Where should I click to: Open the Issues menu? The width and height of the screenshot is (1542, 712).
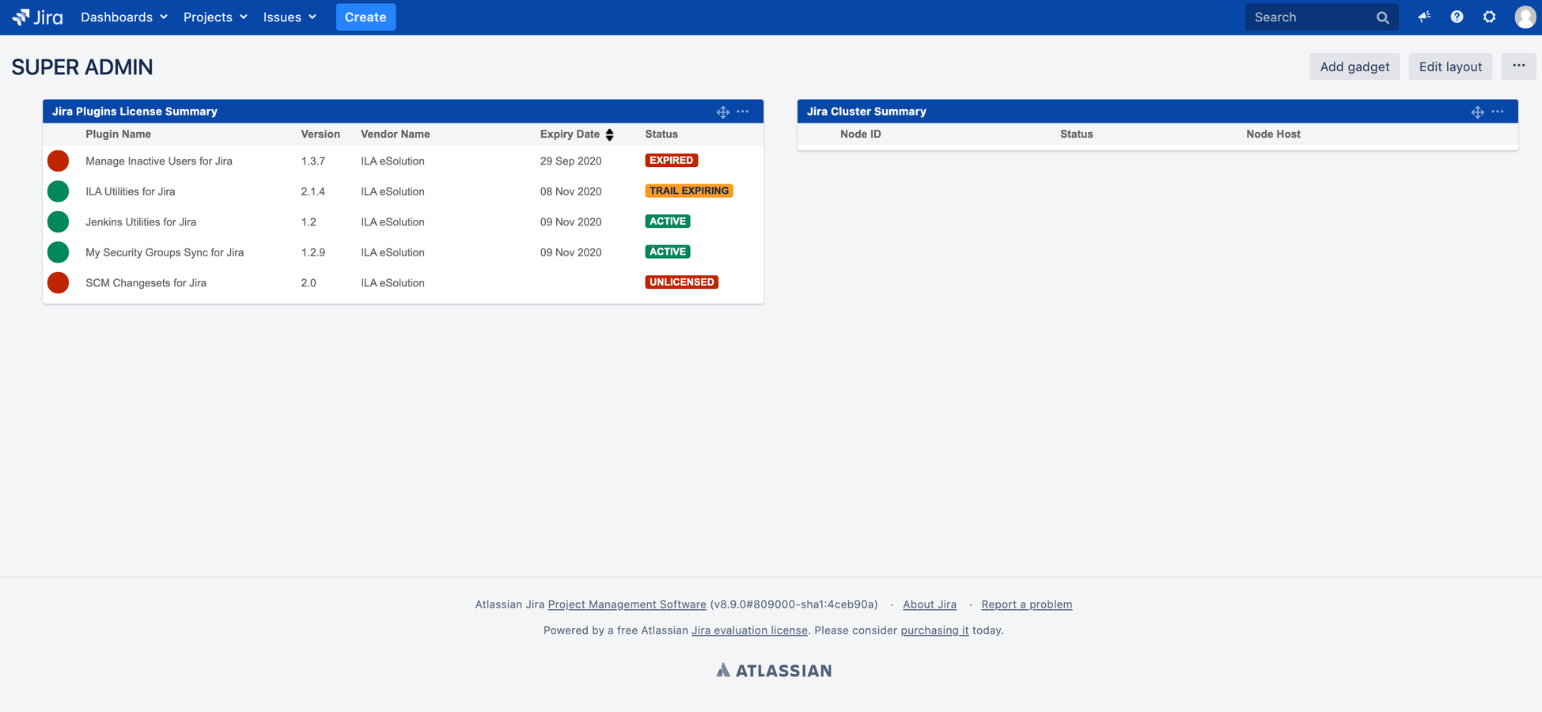[x=290, y=17]
